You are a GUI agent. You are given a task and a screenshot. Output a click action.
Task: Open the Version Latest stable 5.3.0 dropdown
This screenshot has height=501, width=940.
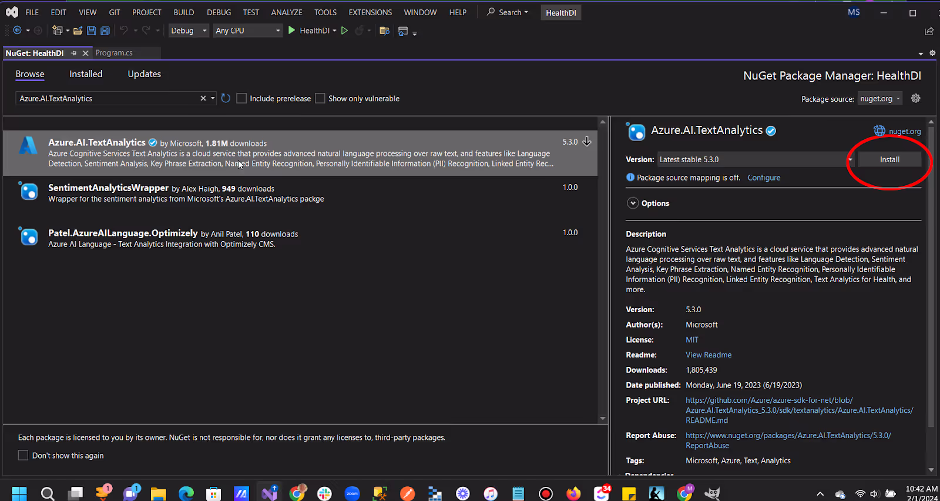(756, 159)
